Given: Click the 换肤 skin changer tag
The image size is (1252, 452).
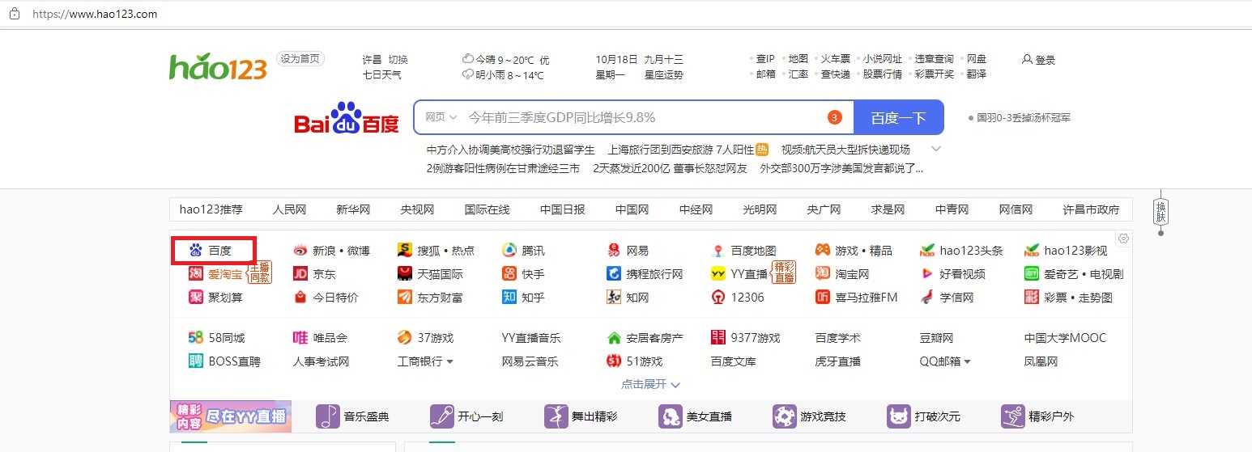Looking at the screenshot, I should 1160,212.
